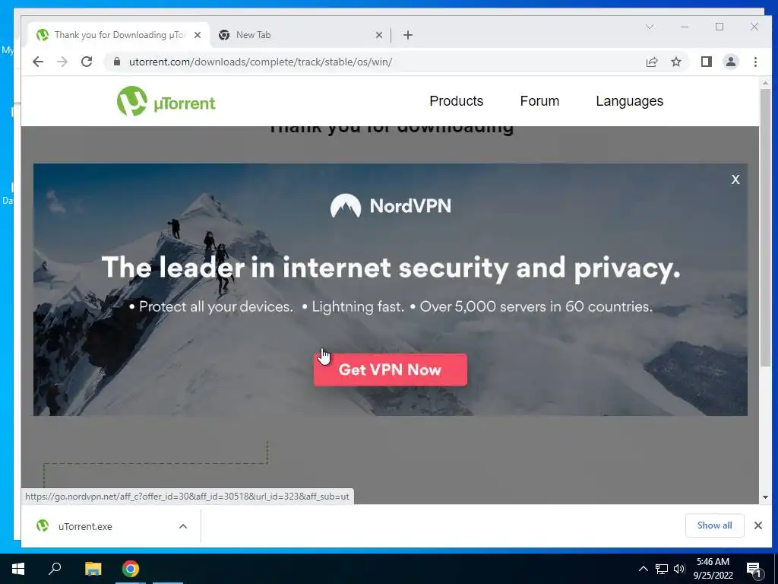This screenshot has height=584, width=778.
Task: Click the Get VPN Now button
Action: pyautogui.click(x=390, y=370)
